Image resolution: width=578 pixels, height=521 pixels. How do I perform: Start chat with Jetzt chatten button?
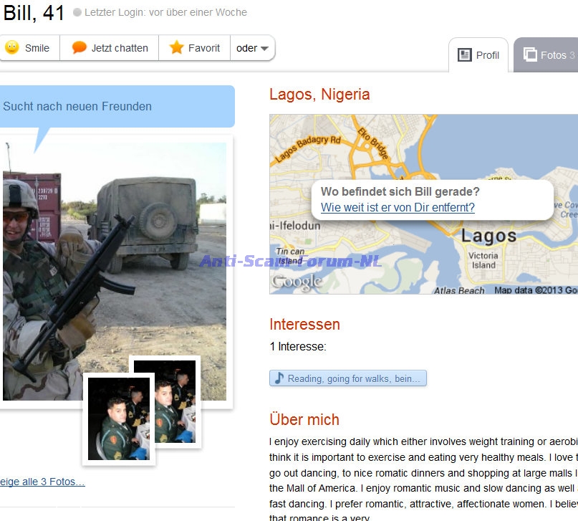click(x=110, y=48)
